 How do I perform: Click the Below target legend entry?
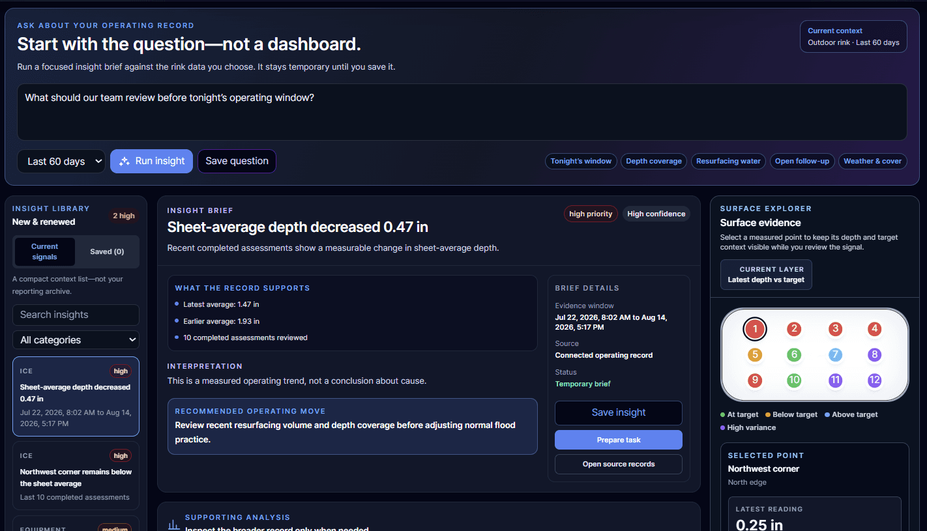(x=791, y=414)
